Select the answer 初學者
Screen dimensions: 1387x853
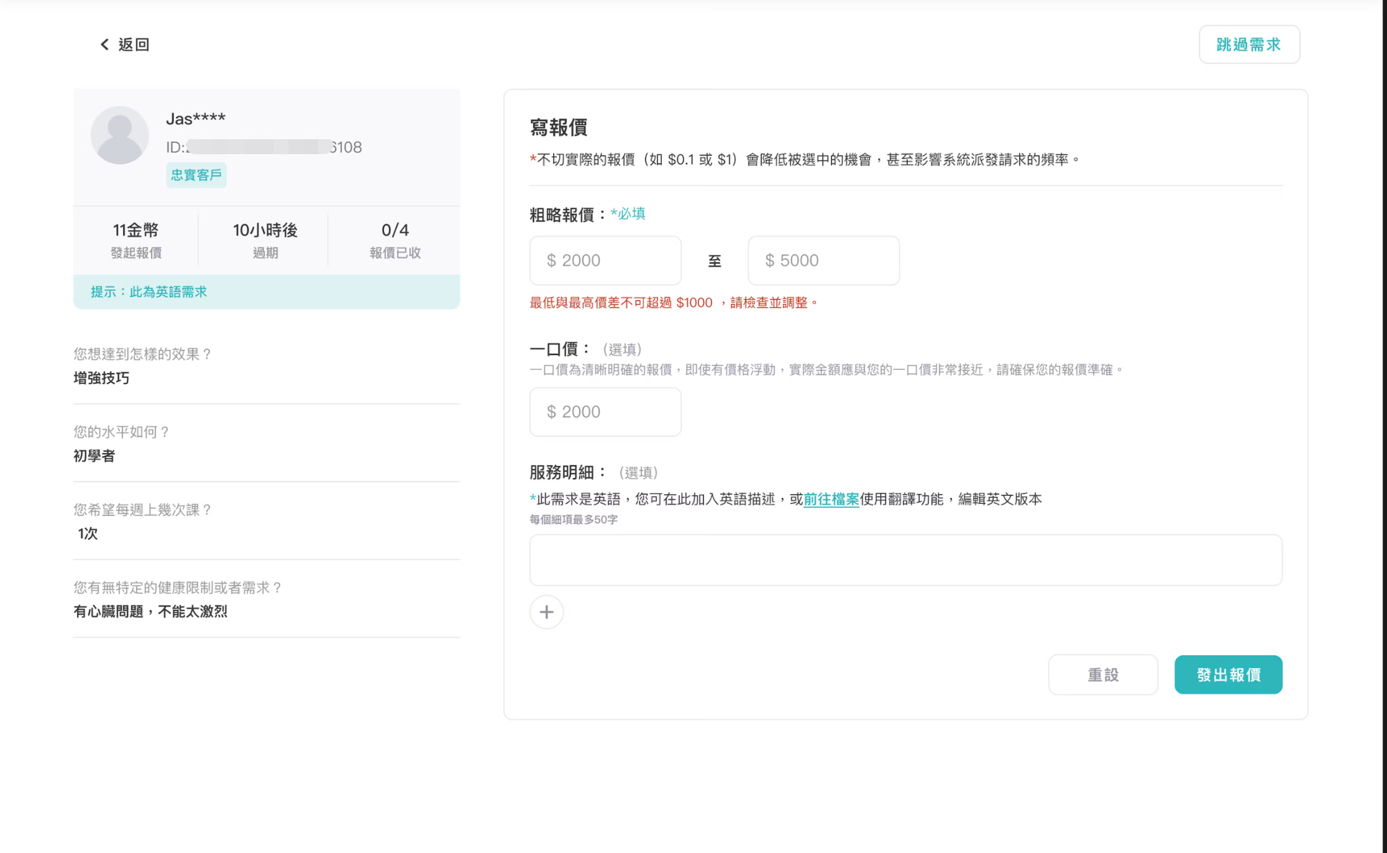click(94, 456)
